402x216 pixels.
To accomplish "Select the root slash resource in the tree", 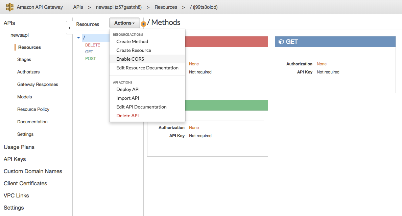I will [96, 38].
